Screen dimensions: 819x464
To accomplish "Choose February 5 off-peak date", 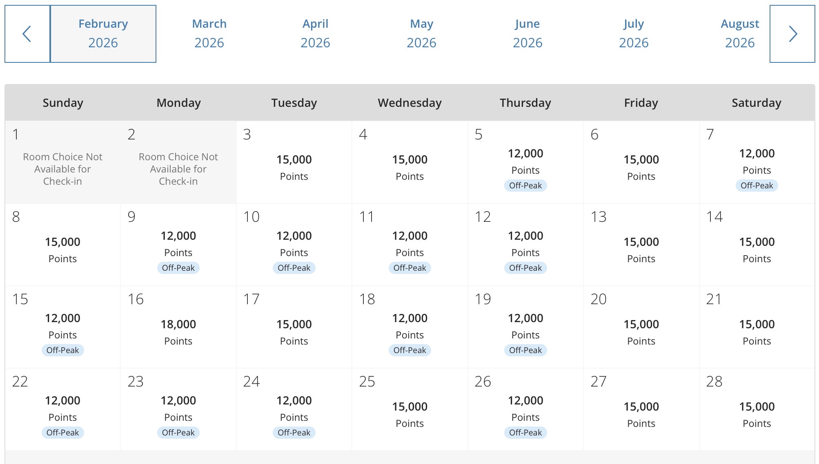I will [x=525, y=163].
